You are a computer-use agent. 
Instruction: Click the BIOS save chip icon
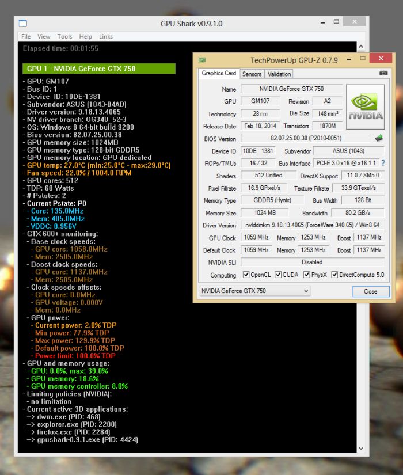(379, 138)
